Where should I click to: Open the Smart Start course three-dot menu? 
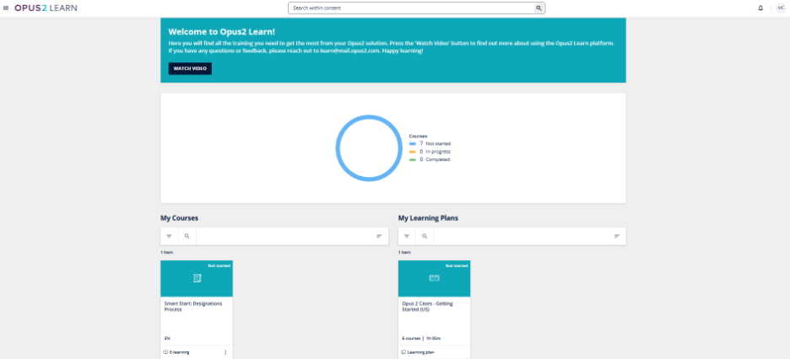(225, 352)
